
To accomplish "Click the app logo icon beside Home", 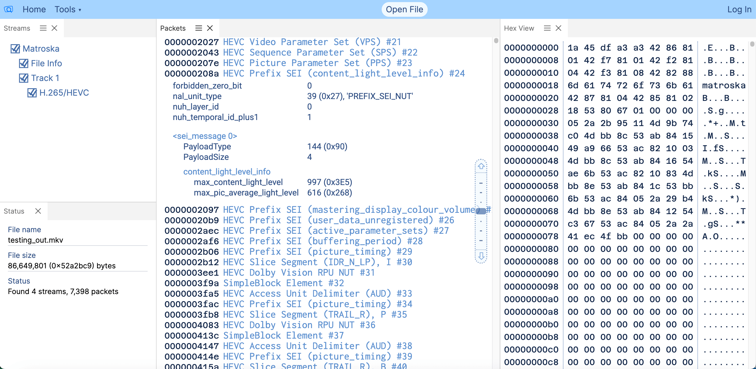I will click(8, 9).
